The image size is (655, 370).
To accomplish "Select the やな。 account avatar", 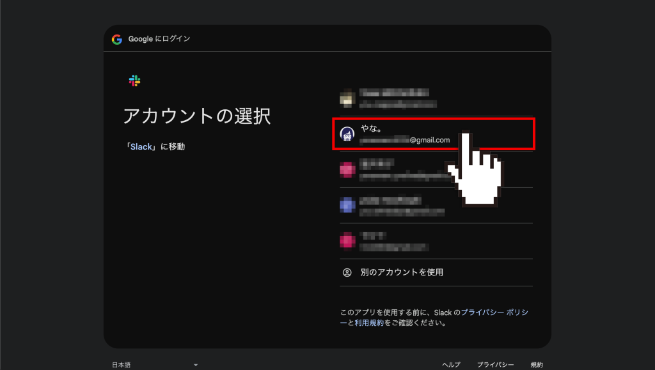I will 346,135.
